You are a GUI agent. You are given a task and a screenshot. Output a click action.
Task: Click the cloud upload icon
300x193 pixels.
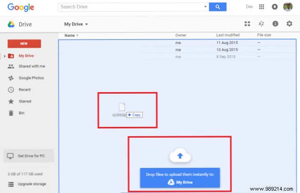point(180,155)
